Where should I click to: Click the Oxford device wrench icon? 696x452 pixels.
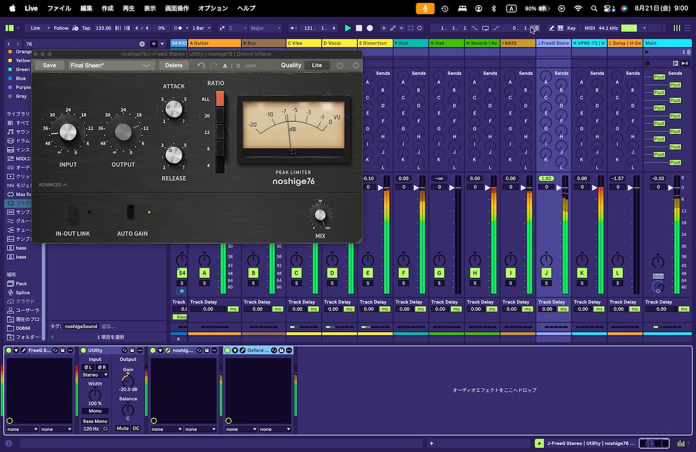tap(242, 350)
